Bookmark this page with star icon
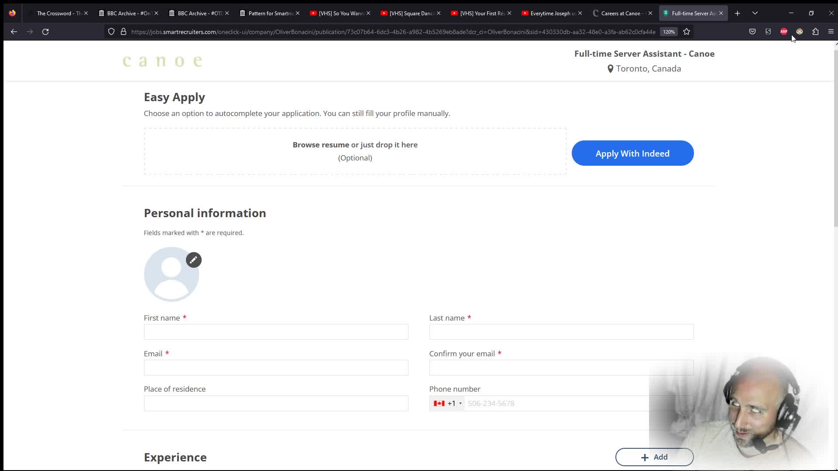This screenshot has height=471, width=838. click(x=687, y=32)
